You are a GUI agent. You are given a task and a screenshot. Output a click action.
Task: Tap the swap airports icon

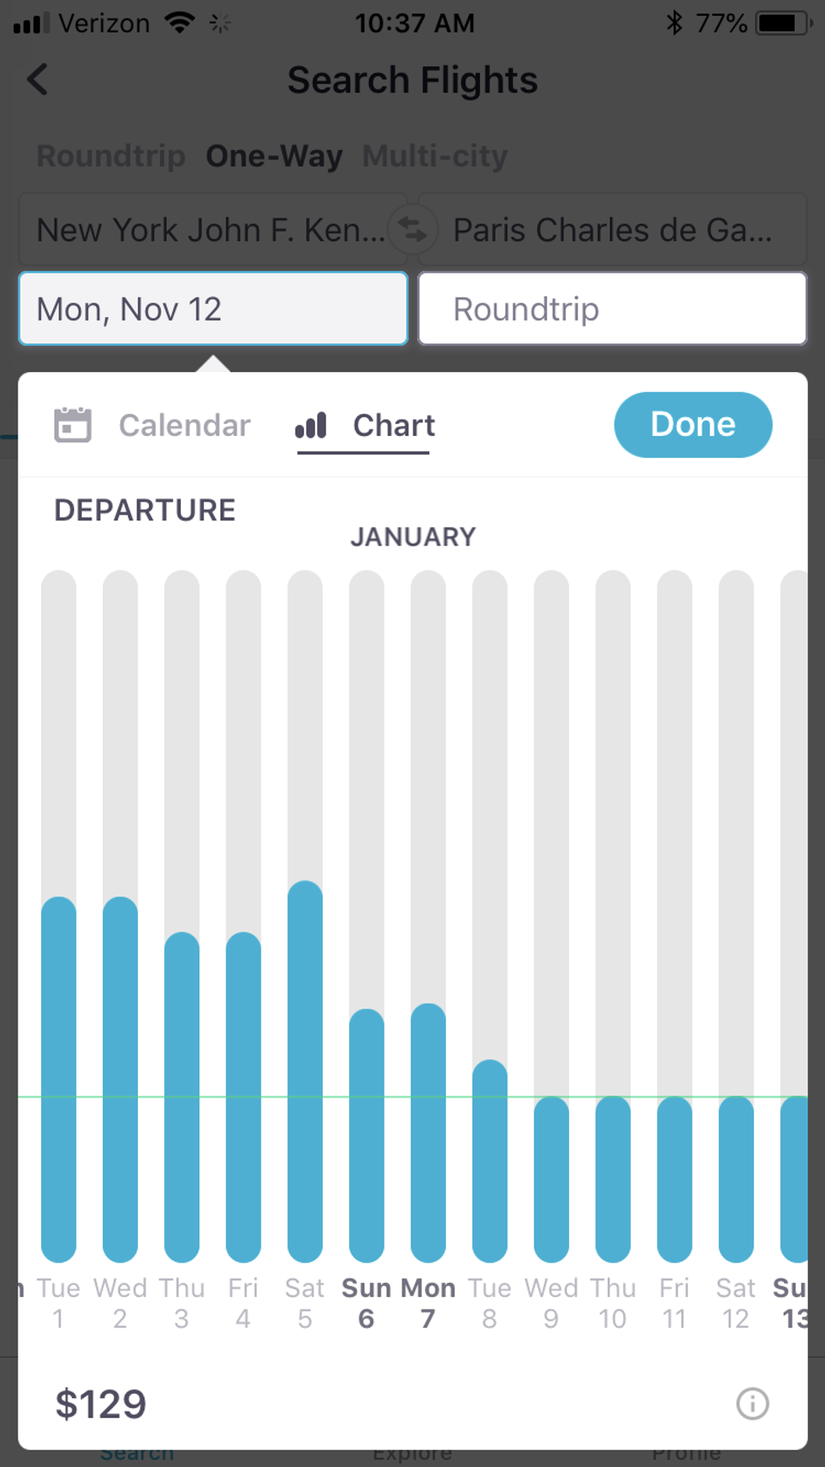[412, 229]
